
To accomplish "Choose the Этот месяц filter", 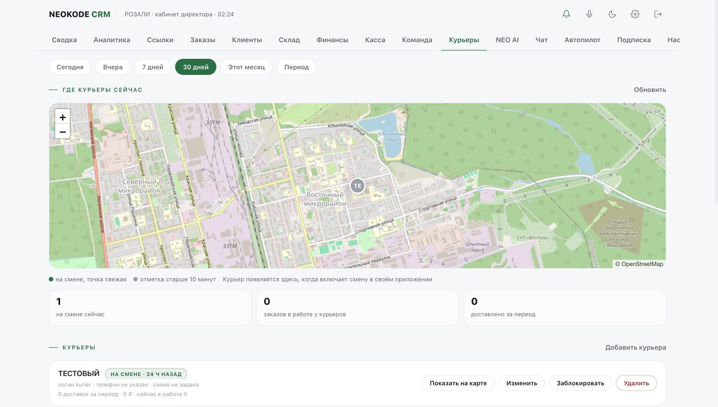I will click(x=246, y=67).
